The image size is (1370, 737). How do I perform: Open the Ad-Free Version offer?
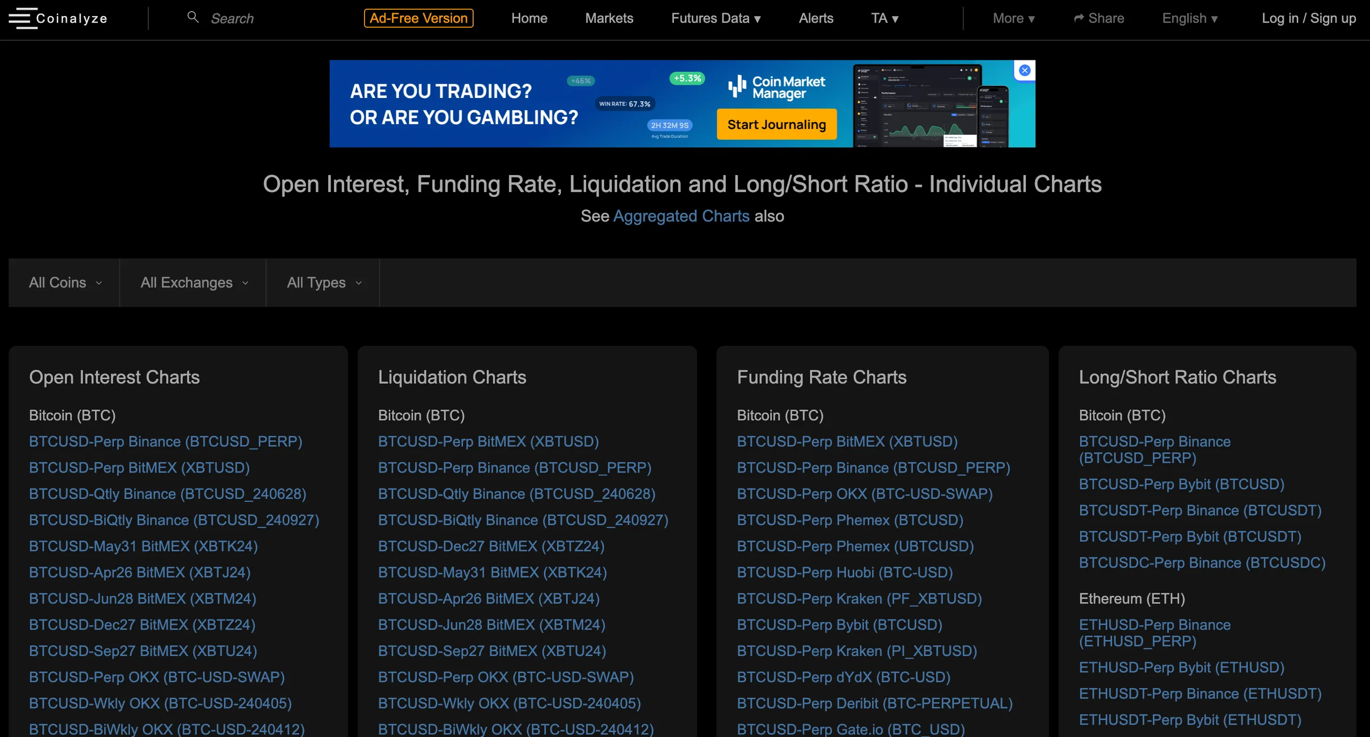pyautogui.click(x=418, y=18)
